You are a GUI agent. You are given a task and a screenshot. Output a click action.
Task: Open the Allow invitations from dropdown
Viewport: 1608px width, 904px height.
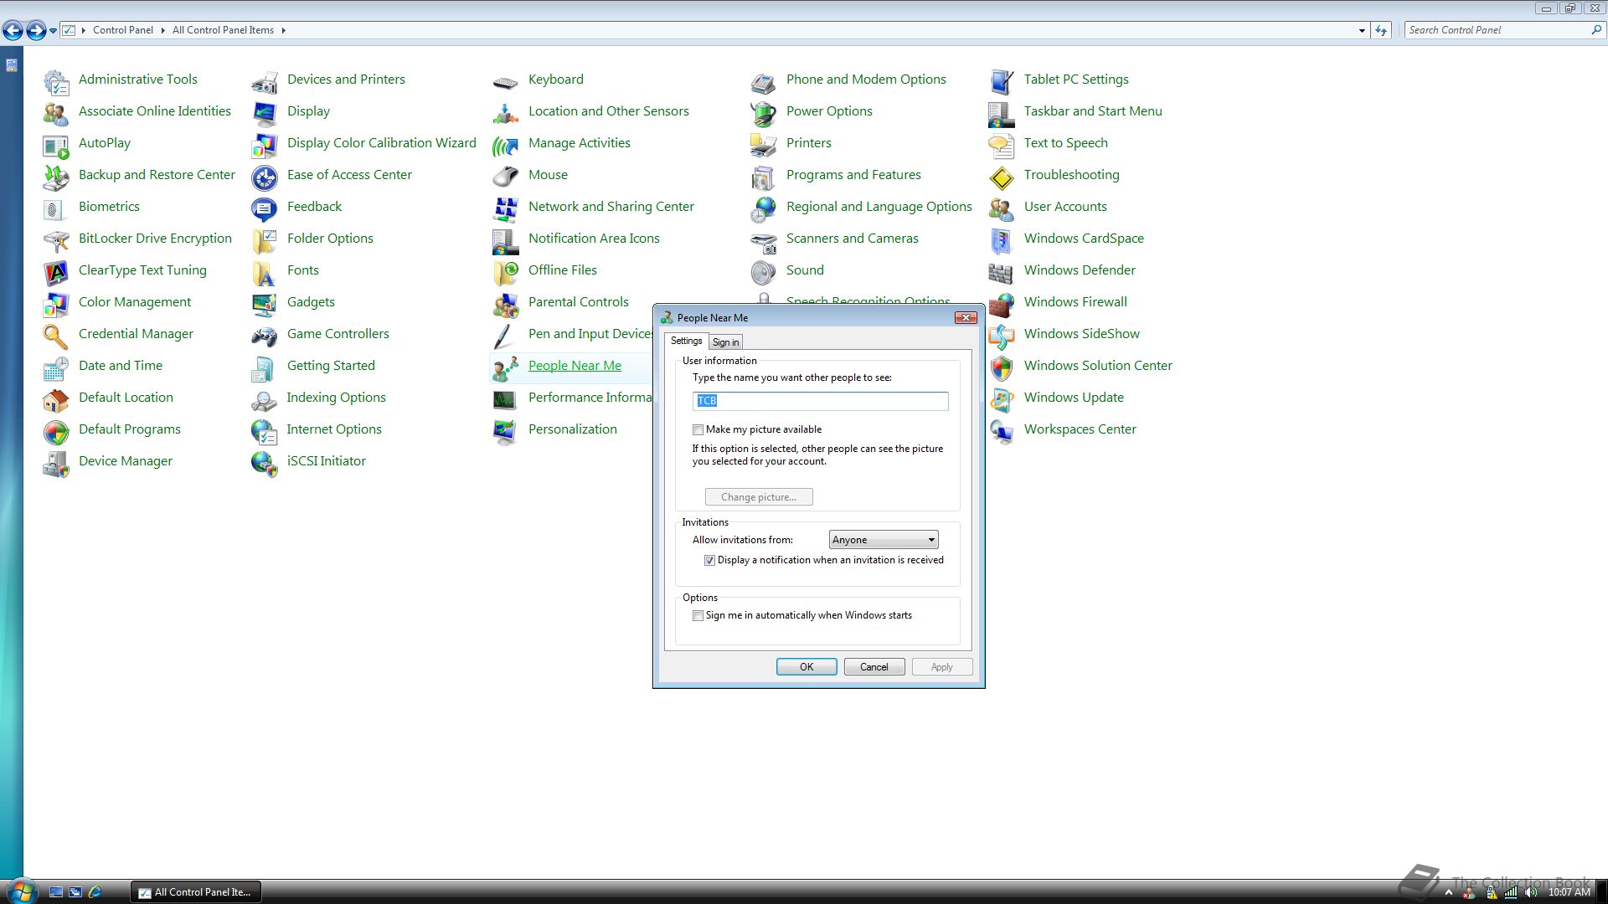pos(884,540)
